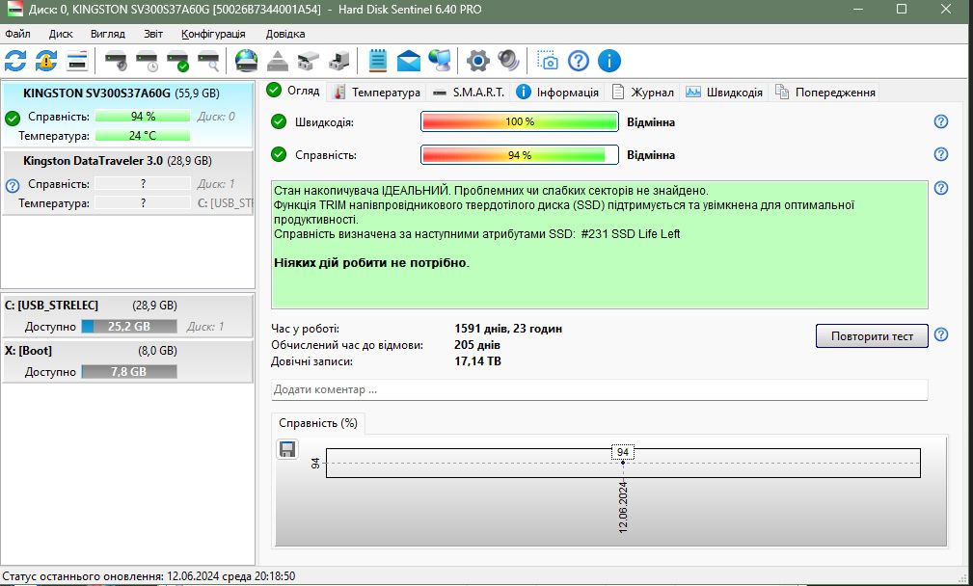
Task: Switch to the S.M.A.R.T. tab
Action: coord(469,93)
